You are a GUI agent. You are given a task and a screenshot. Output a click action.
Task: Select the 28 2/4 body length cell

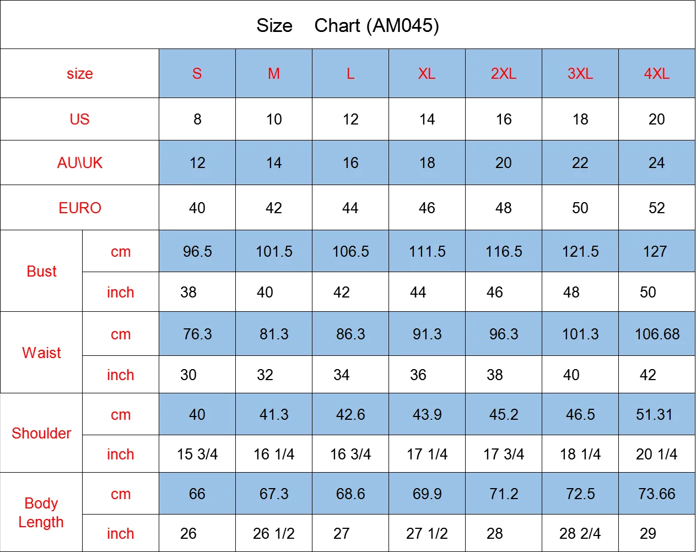pos(580,534)
